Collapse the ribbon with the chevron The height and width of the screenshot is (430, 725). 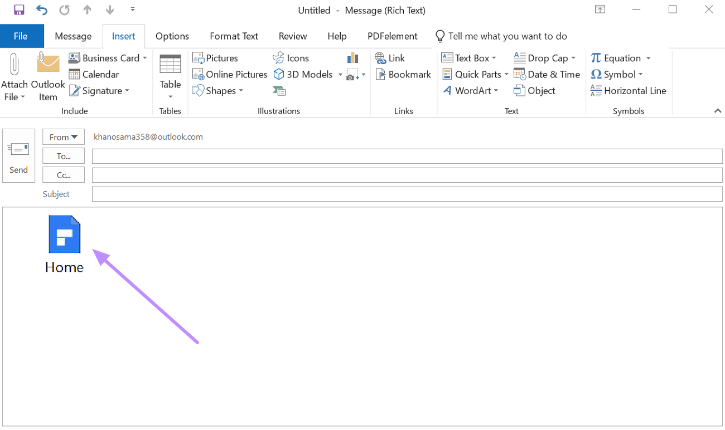pos(718,111)
